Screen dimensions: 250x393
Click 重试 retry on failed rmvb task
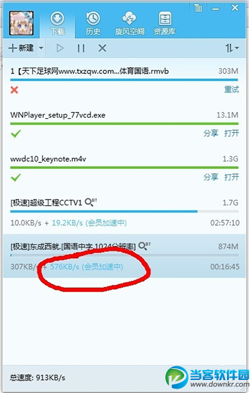[231, 90]
